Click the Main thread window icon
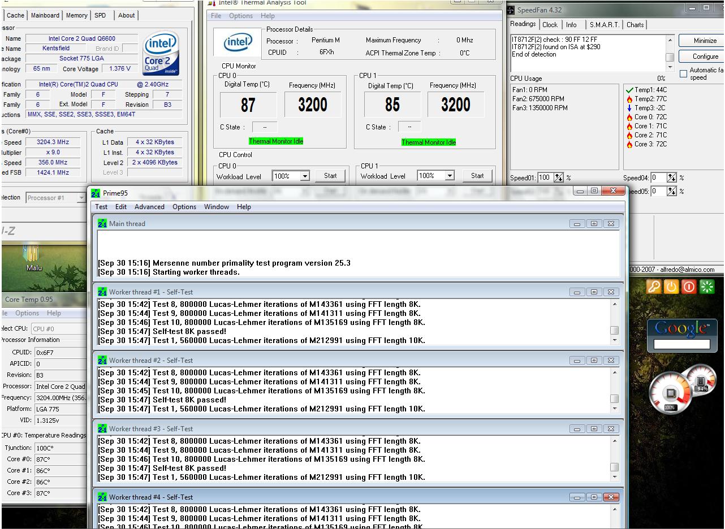This screenshot has height=529, width=725. [x=102, y=224]
